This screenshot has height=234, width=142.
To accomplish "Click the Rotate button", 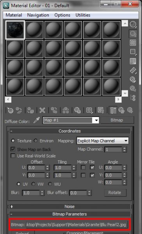I will tap(115, 193).
